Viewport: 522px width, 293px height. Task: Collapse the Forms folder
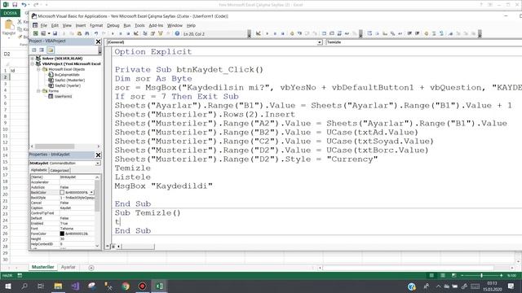point(38,90)
